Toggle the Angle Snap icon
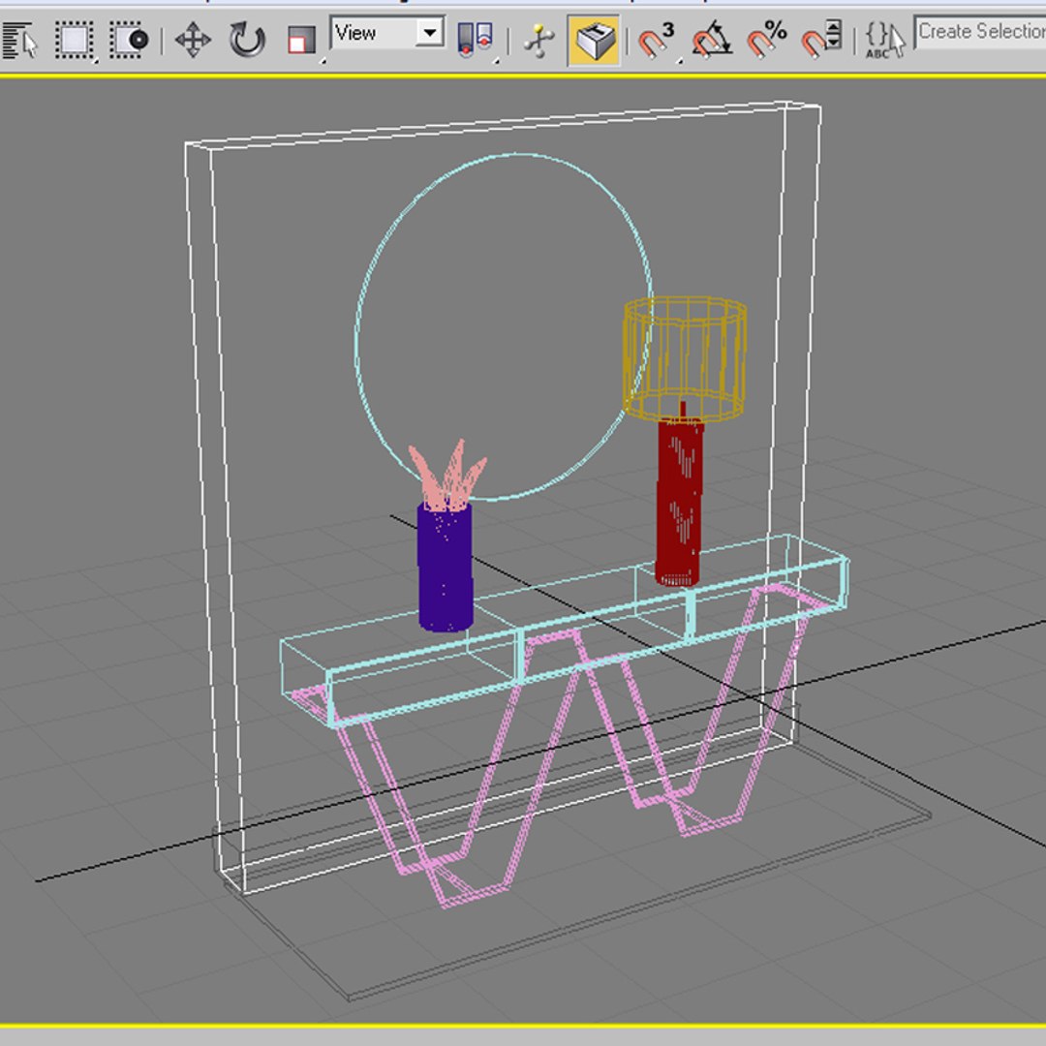The height and width of the screenshot is (1046, 1046). pos(711,41)
